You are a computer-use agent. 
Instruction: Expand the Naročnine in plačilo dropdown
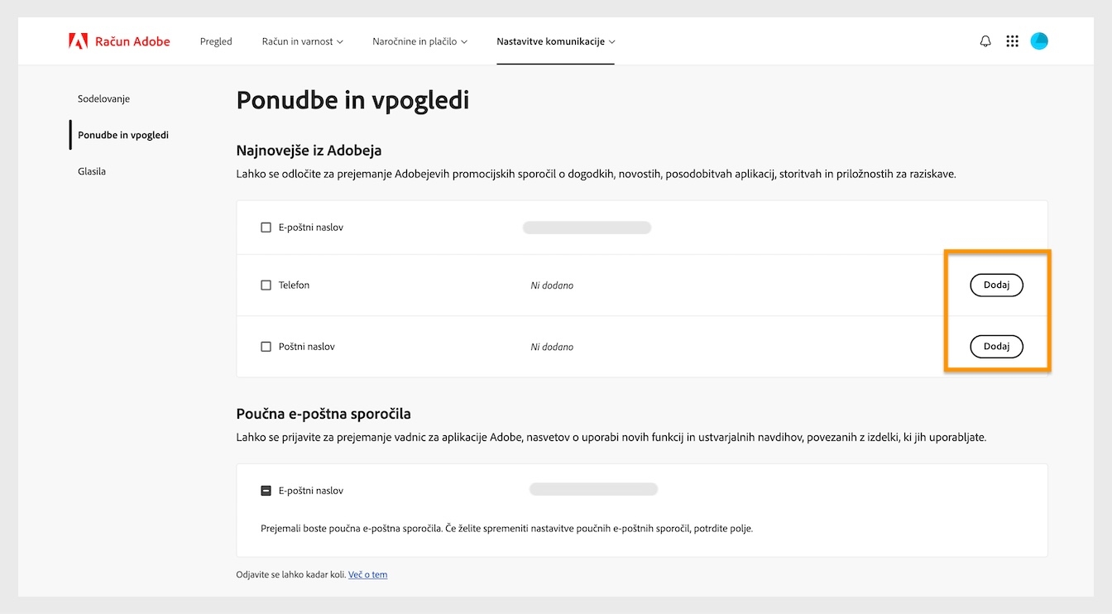(x=419, y=41)
